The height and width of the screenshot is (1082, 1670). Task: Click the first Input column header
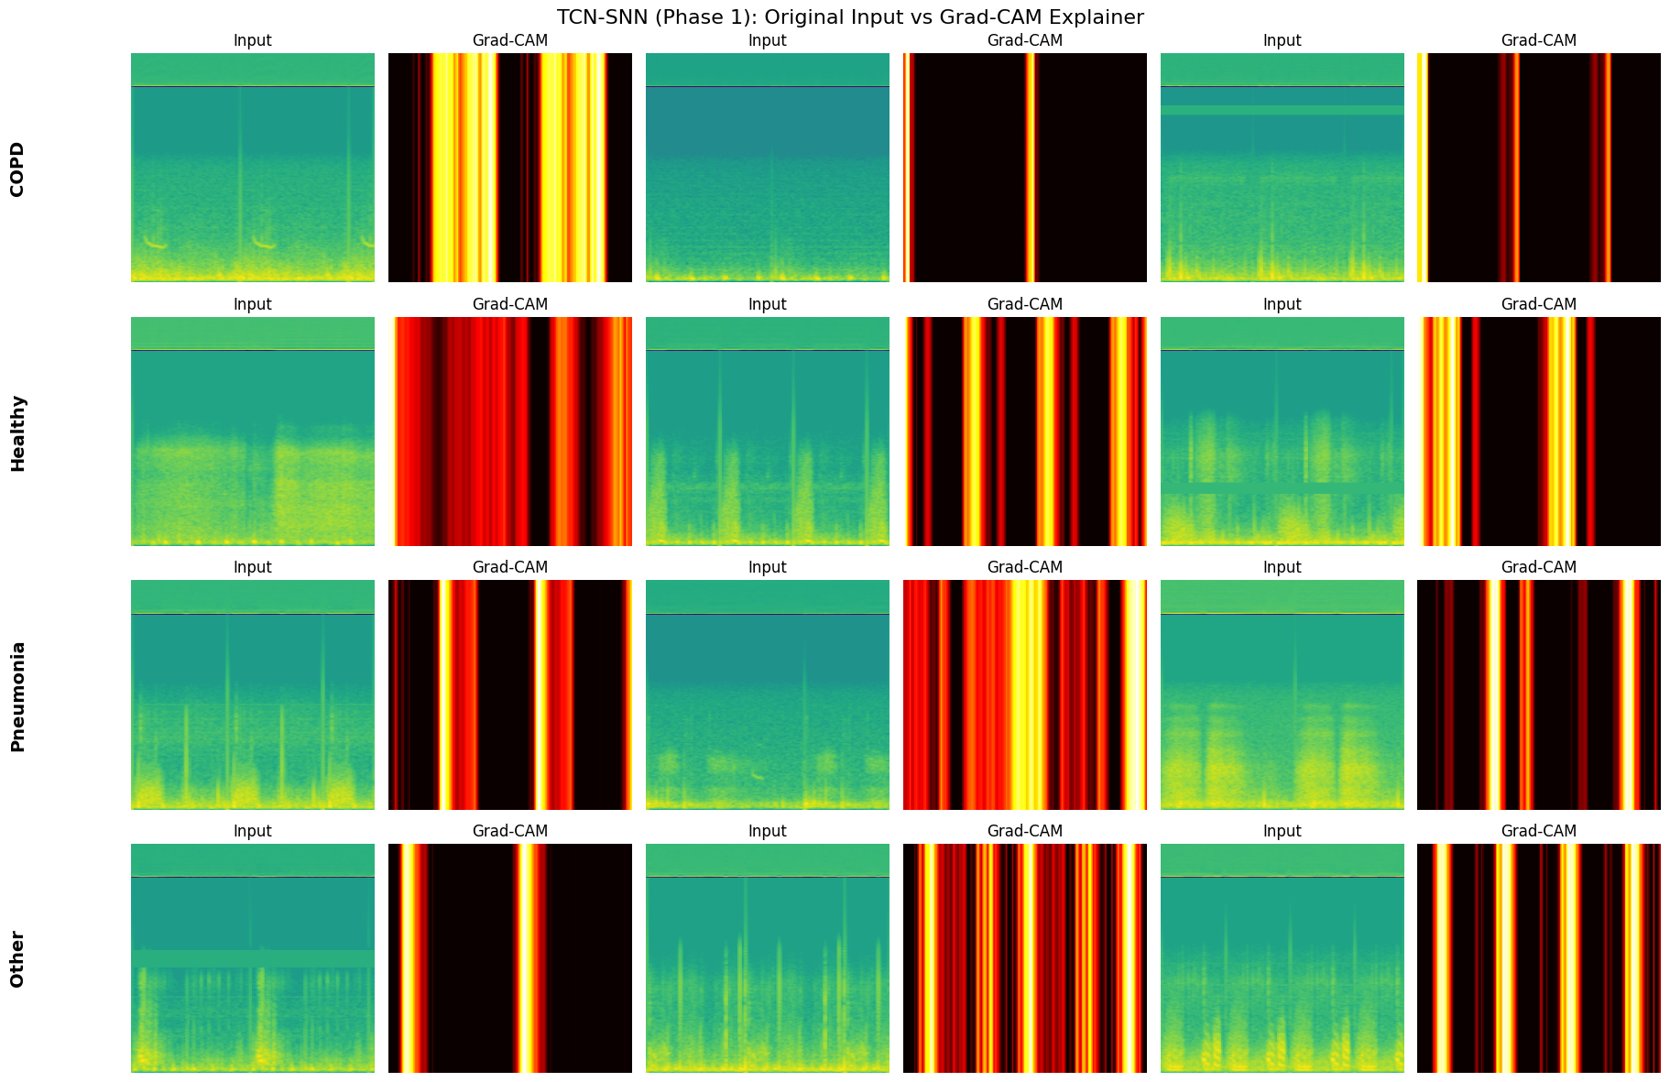(252, 39)
